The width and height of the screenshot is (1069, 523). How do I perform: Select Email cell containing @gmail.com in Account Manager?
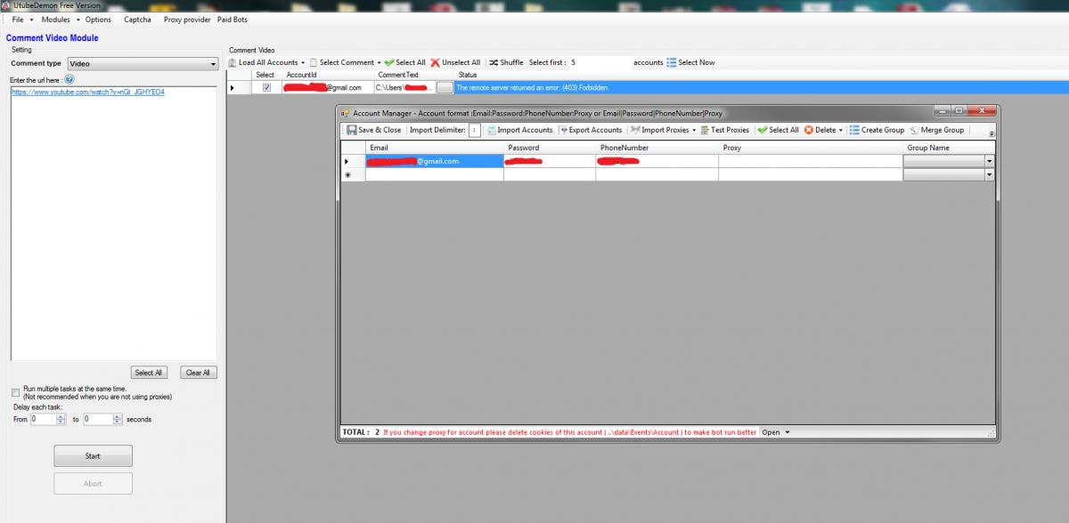(x=435, y=161)
